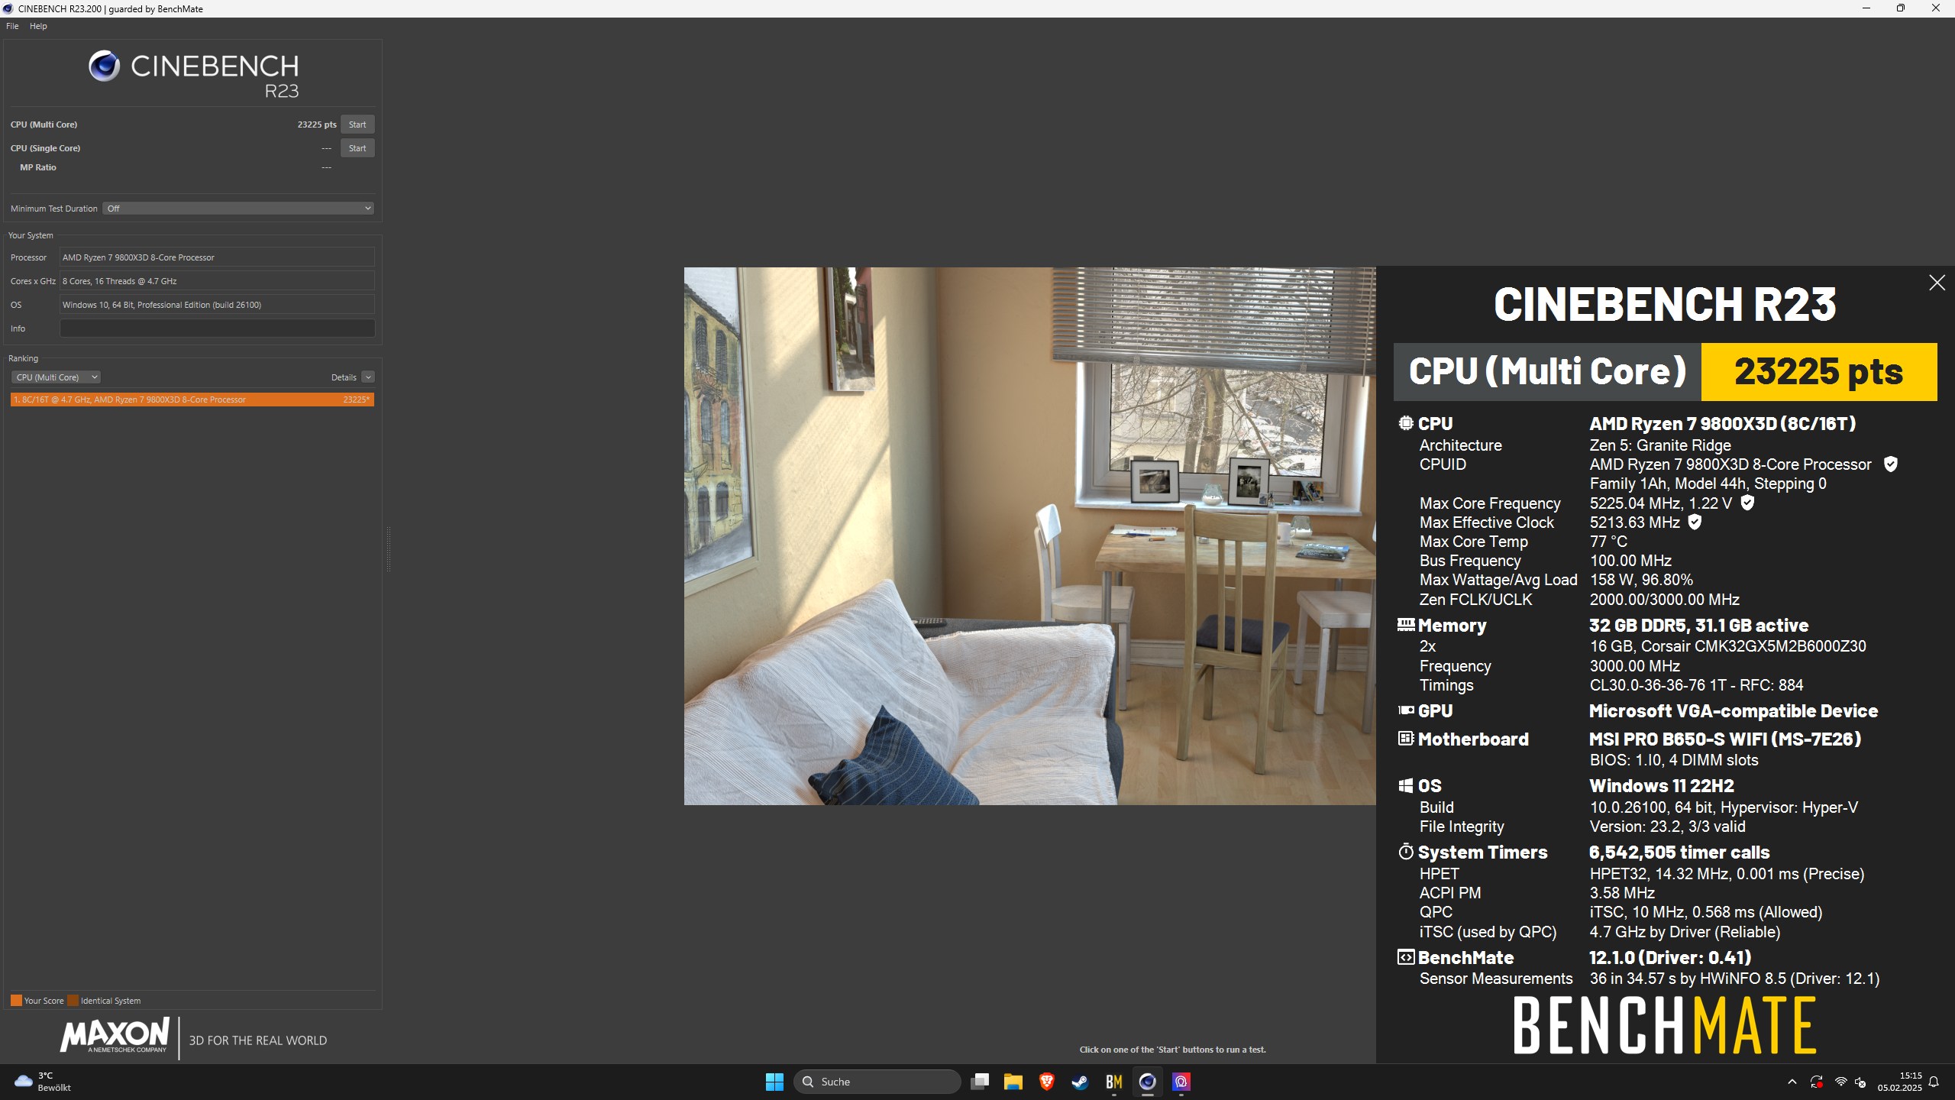
Task: Click the muted volume tray icon
Action: [x=1860, y=1082]
